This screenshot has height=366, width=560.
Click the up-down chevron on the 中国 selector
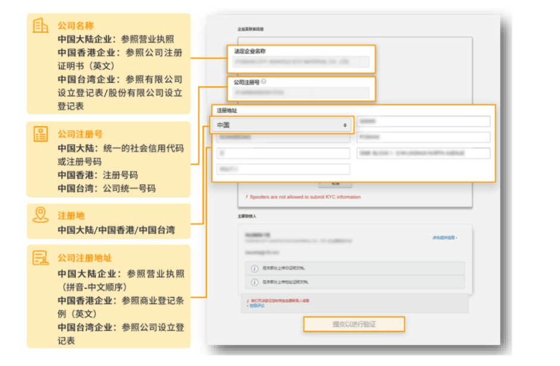pyautogui.click(x=345, y=124)
